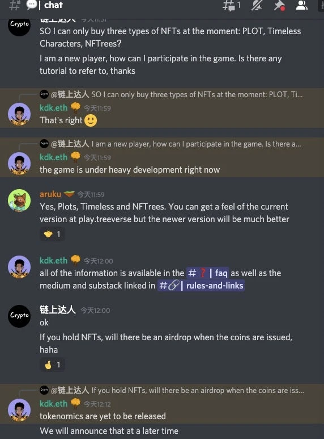Click kdk.eth username on "That's right" message
Image resolution: width=324 pixels, height=439 pixels.
54,108
